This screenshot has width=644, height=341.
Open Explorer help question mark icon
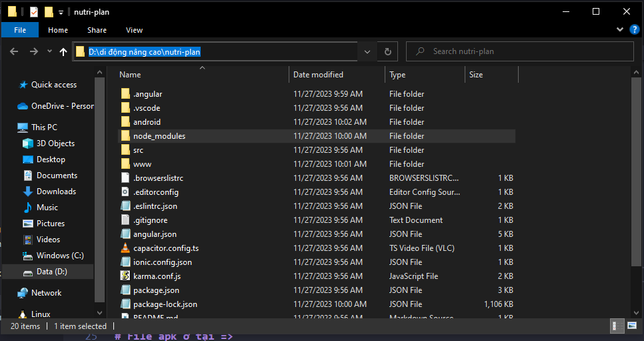click(635, 29)
